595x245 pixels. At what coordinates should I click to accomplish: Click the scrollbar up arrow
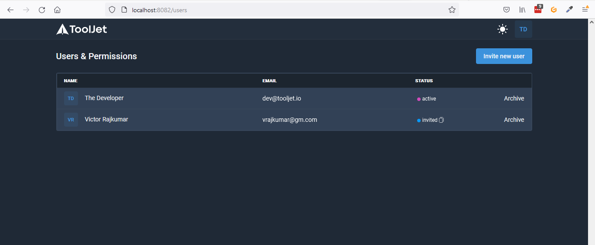592,22
